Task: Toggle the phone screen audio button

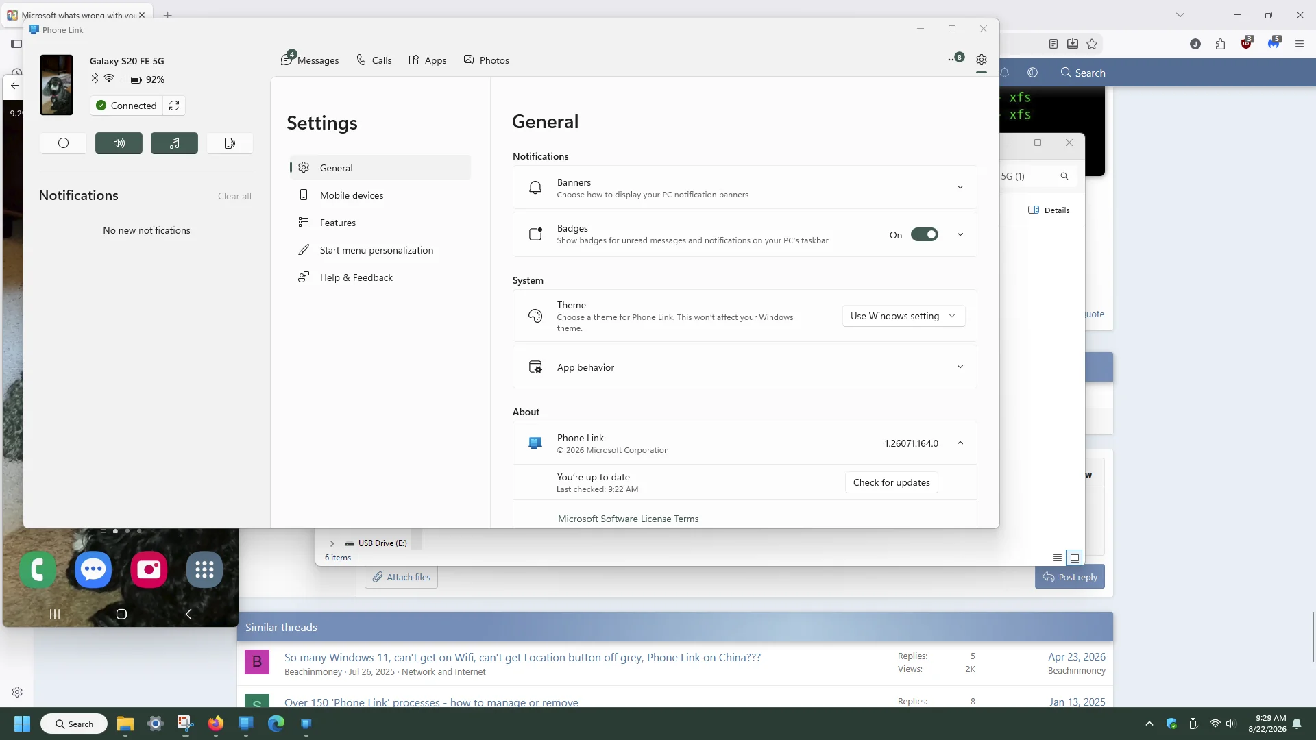Action: pyautogui.click(x=230, y=143)
